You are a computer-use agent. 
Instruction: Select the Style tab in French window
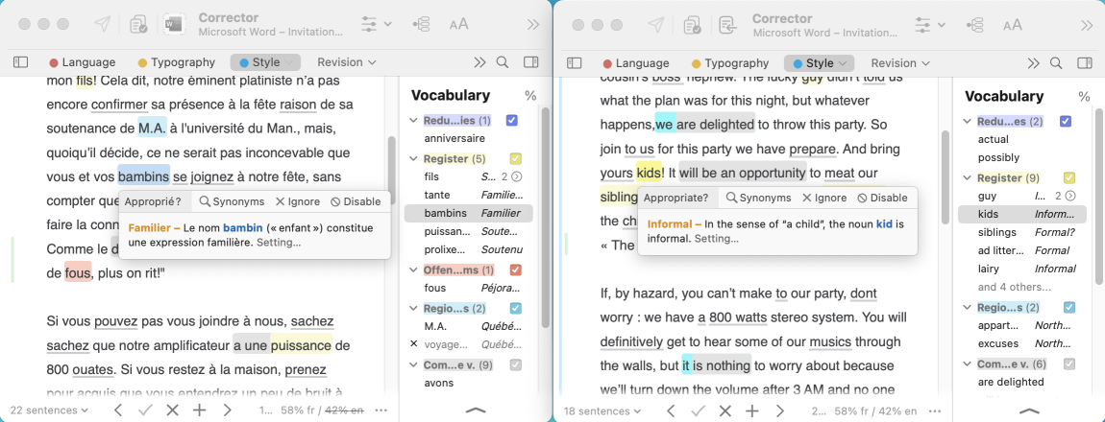(265, 62)
